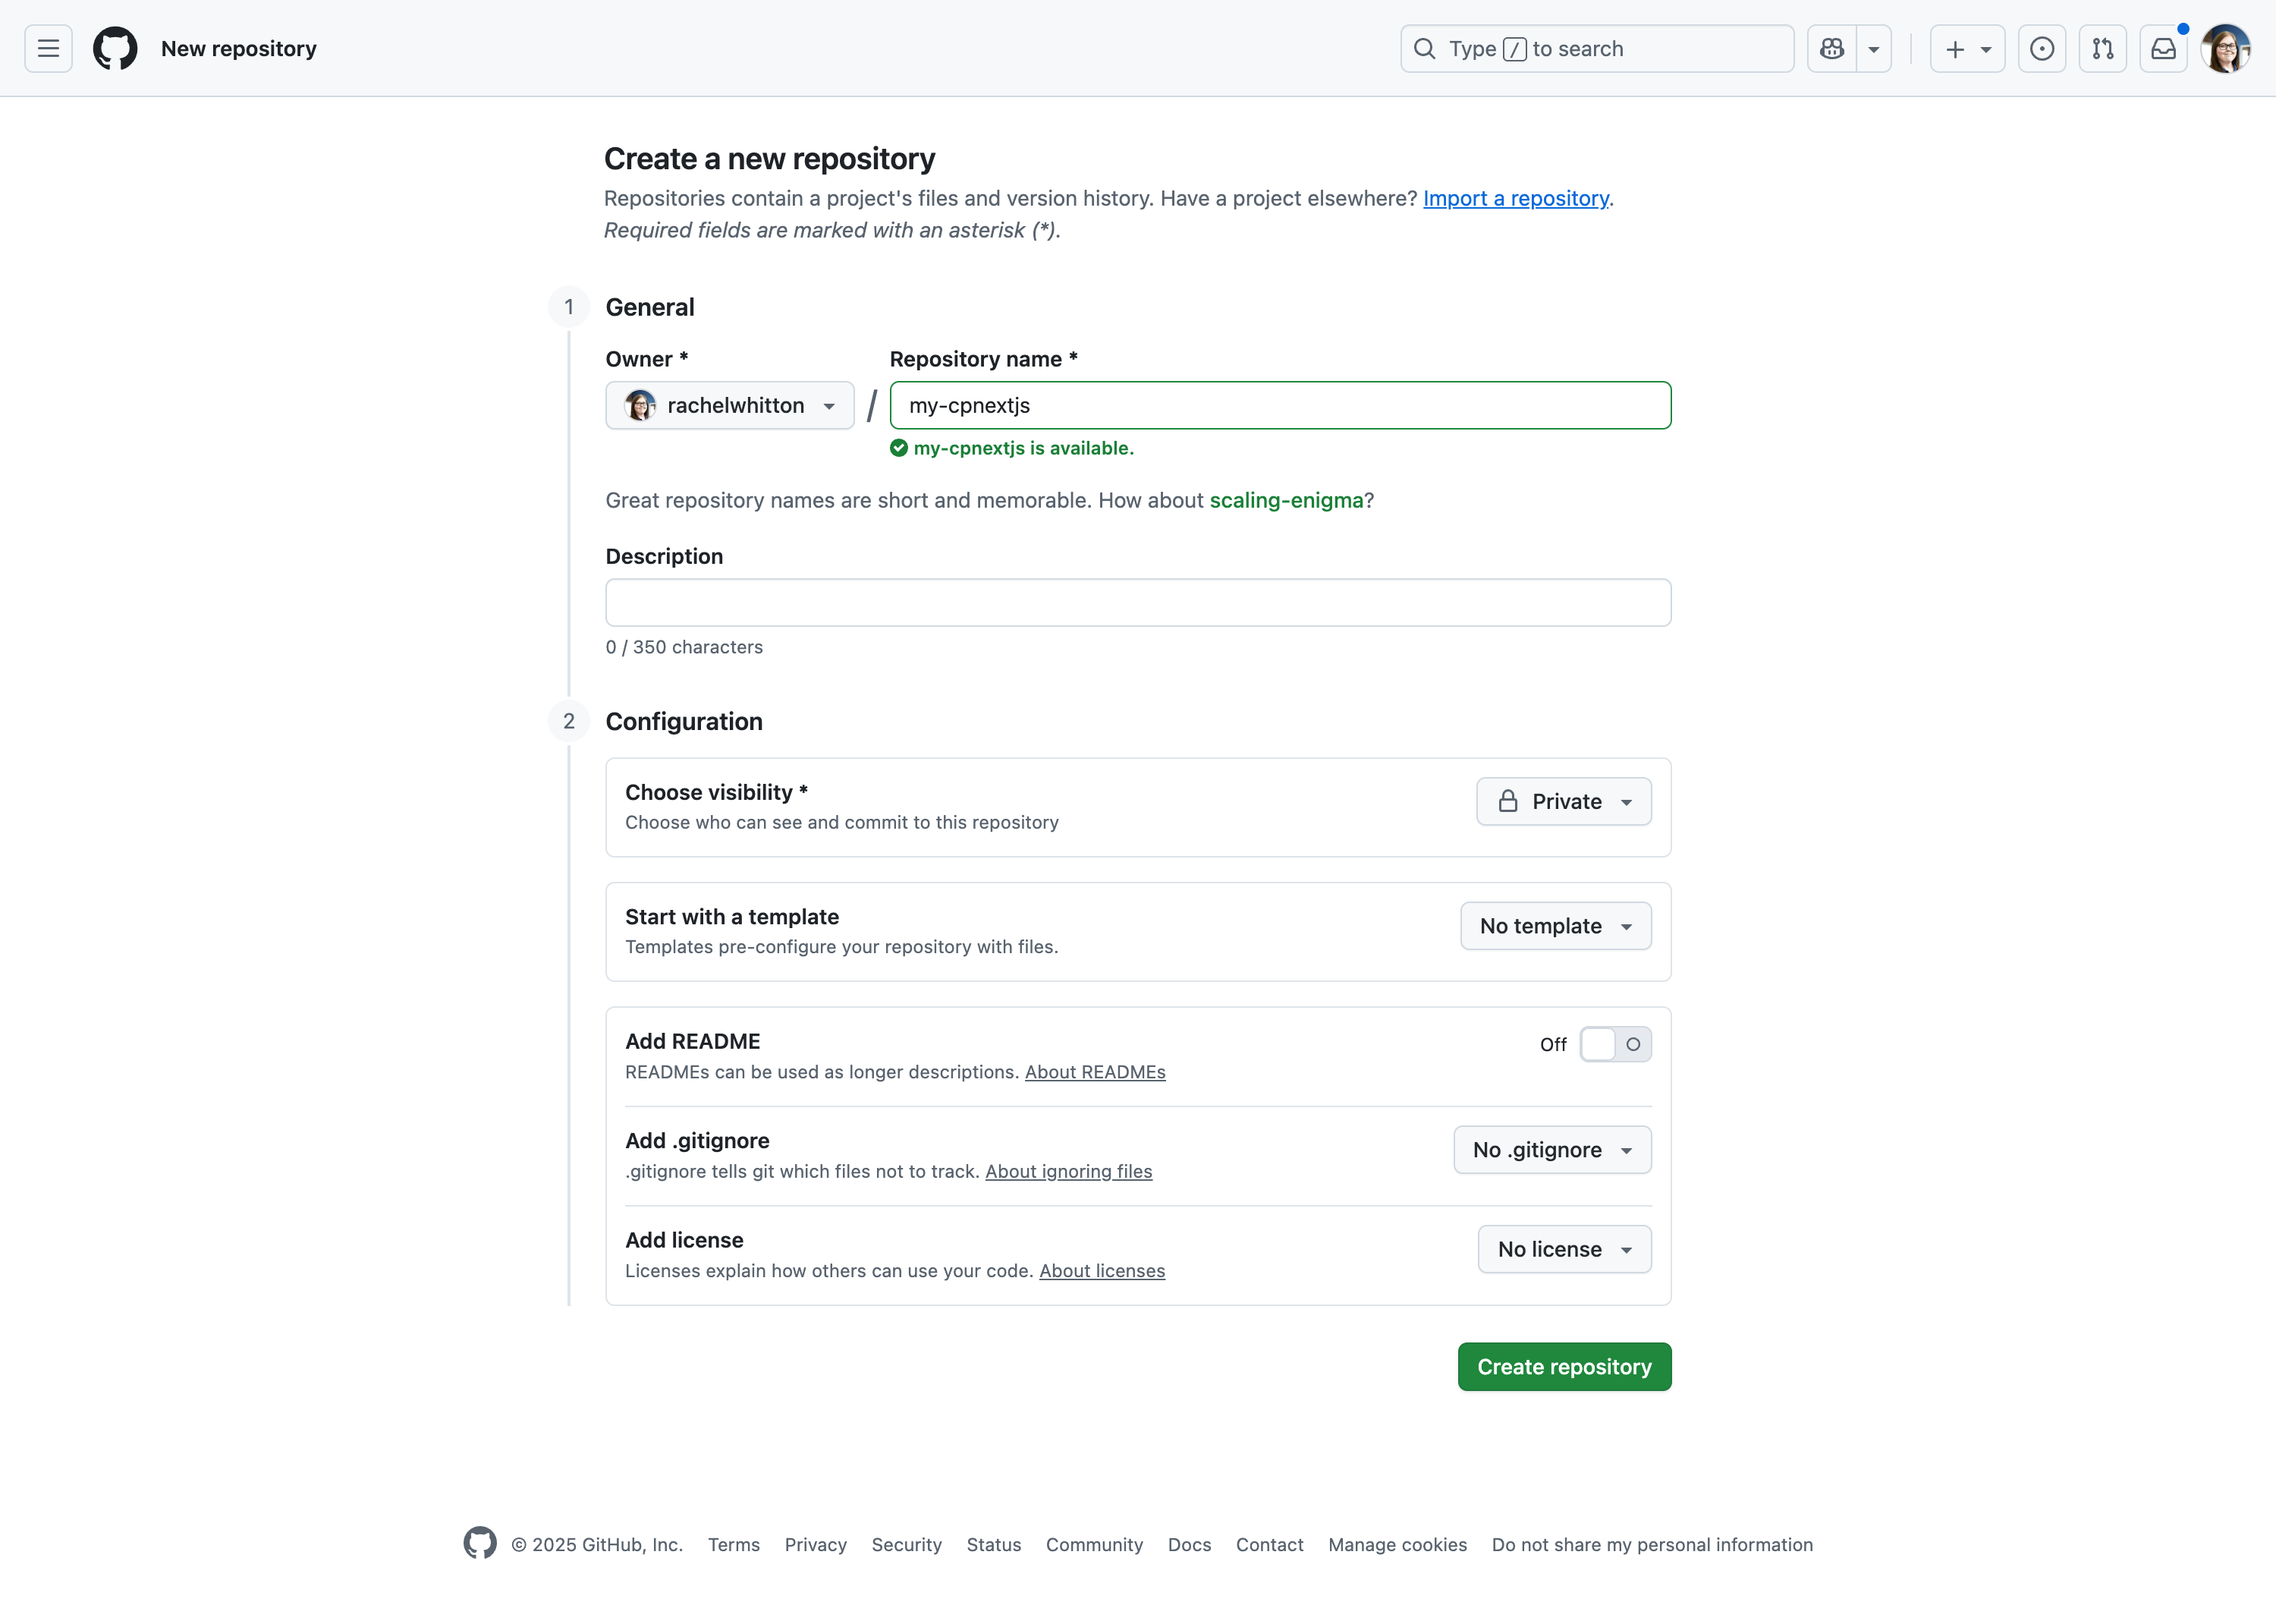Screen dimensions: 2276x1624
Task: Open the About READMEs link
Action: tap(1095, 1072)
